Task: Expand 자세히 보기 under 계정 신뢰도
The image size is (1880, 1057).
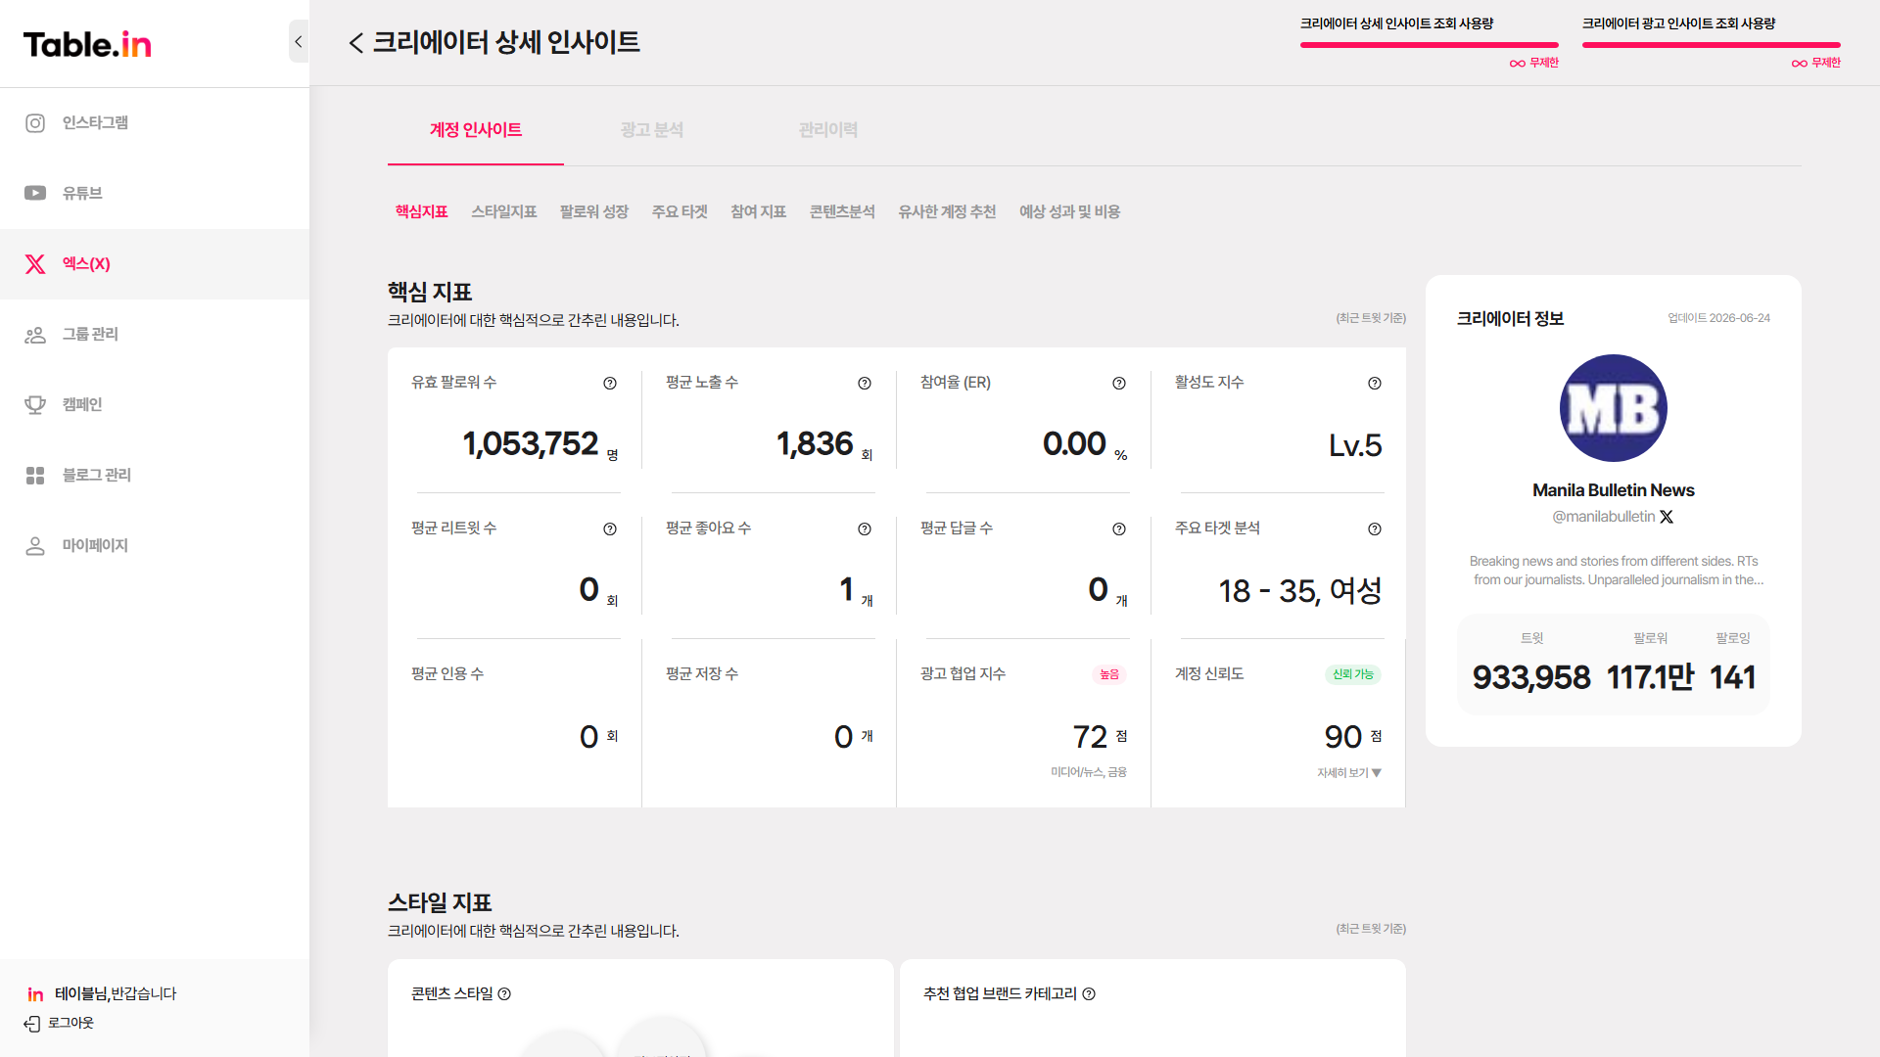Action: (1349, 773)
